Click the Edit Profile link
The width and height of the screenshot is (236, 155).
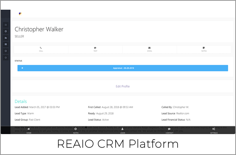(x=123, y=86)
